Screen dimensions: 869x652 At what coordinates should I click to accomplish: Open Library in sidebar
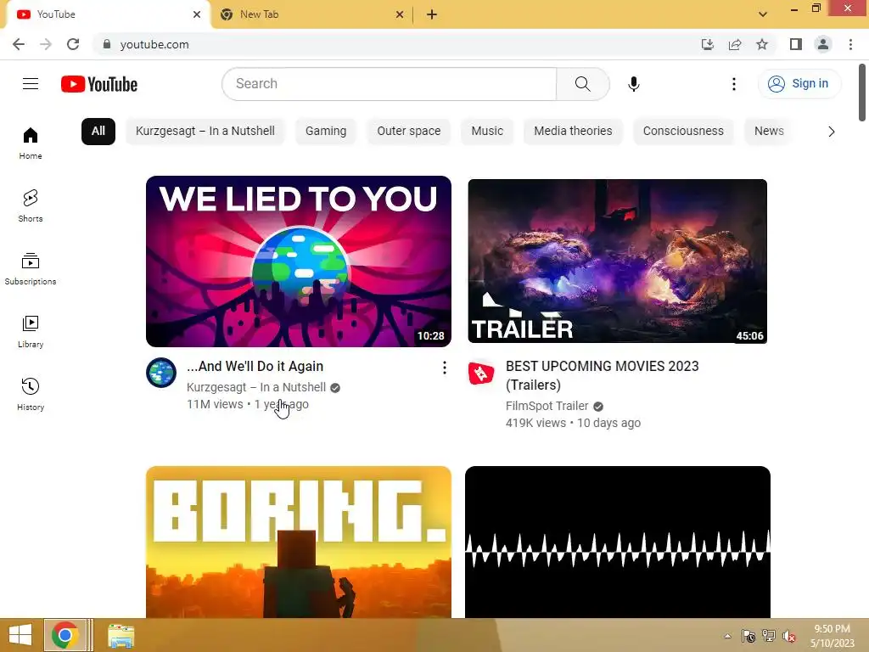coord(31,332)
